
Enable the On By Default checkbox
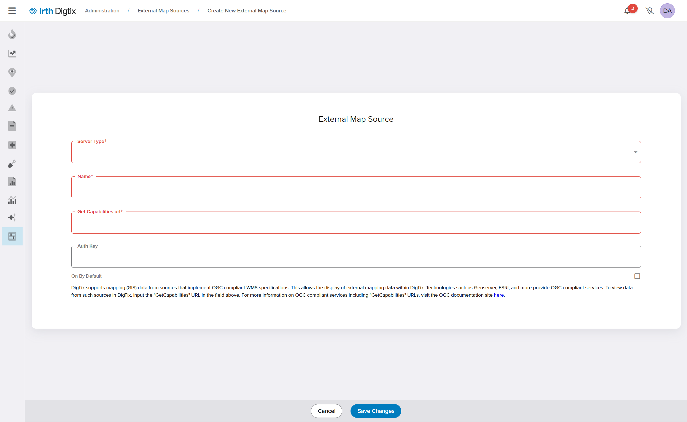point(637,276)
